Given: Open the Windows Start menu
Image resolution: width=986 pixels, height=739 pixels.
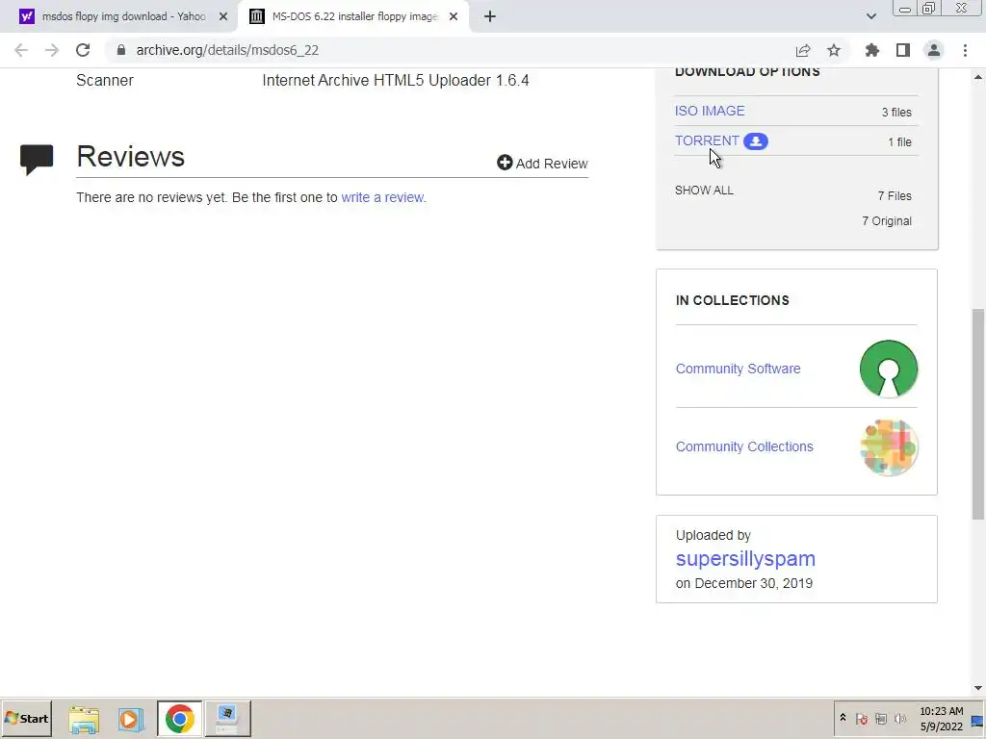Looking at the screenshot, I should point(26,718).
